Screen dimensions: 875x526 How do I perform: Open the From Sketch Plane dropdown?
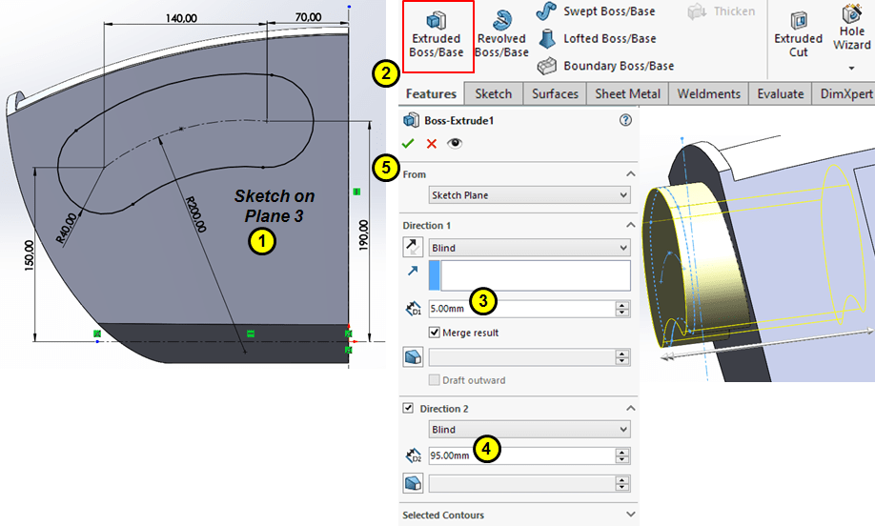529,195
